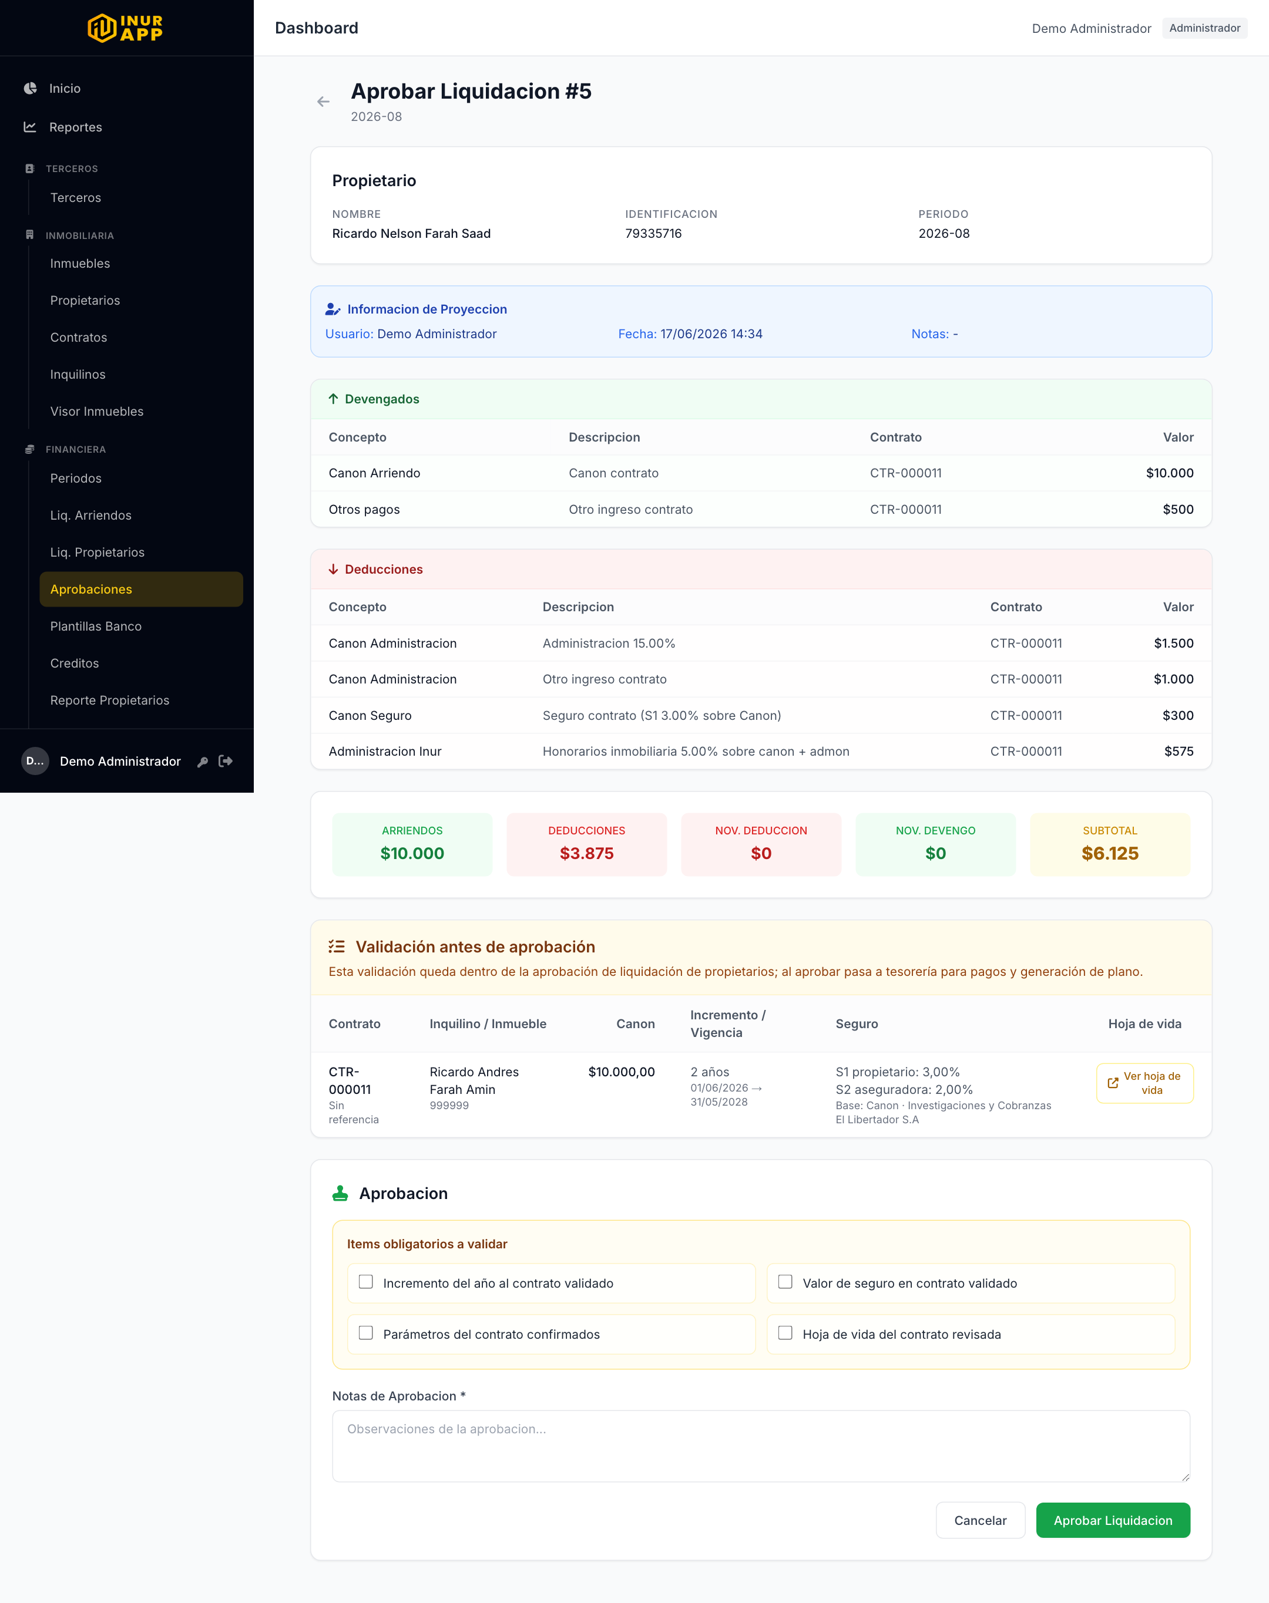Click the key icon next to Demo Administrador
The height and width of the screenshot is (1603, 1269).
coord(202,762)
